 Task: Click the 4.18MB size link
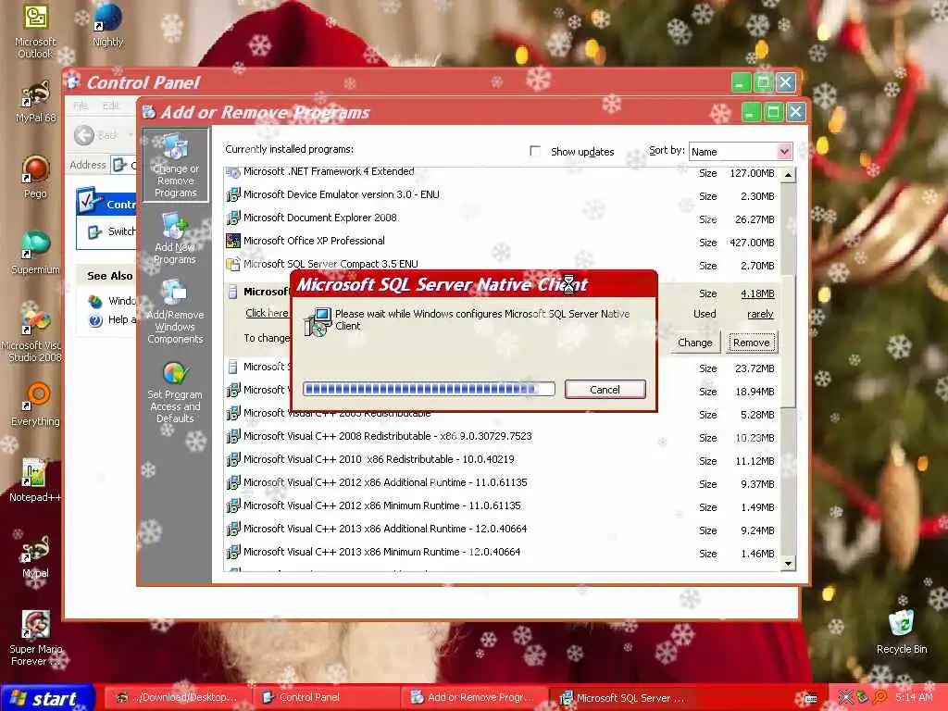pos(757,293)
